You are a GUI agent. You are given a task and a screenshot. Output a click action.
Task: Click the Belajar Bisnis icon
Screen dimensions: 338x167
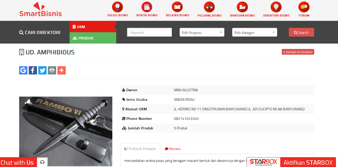point(177,7)
